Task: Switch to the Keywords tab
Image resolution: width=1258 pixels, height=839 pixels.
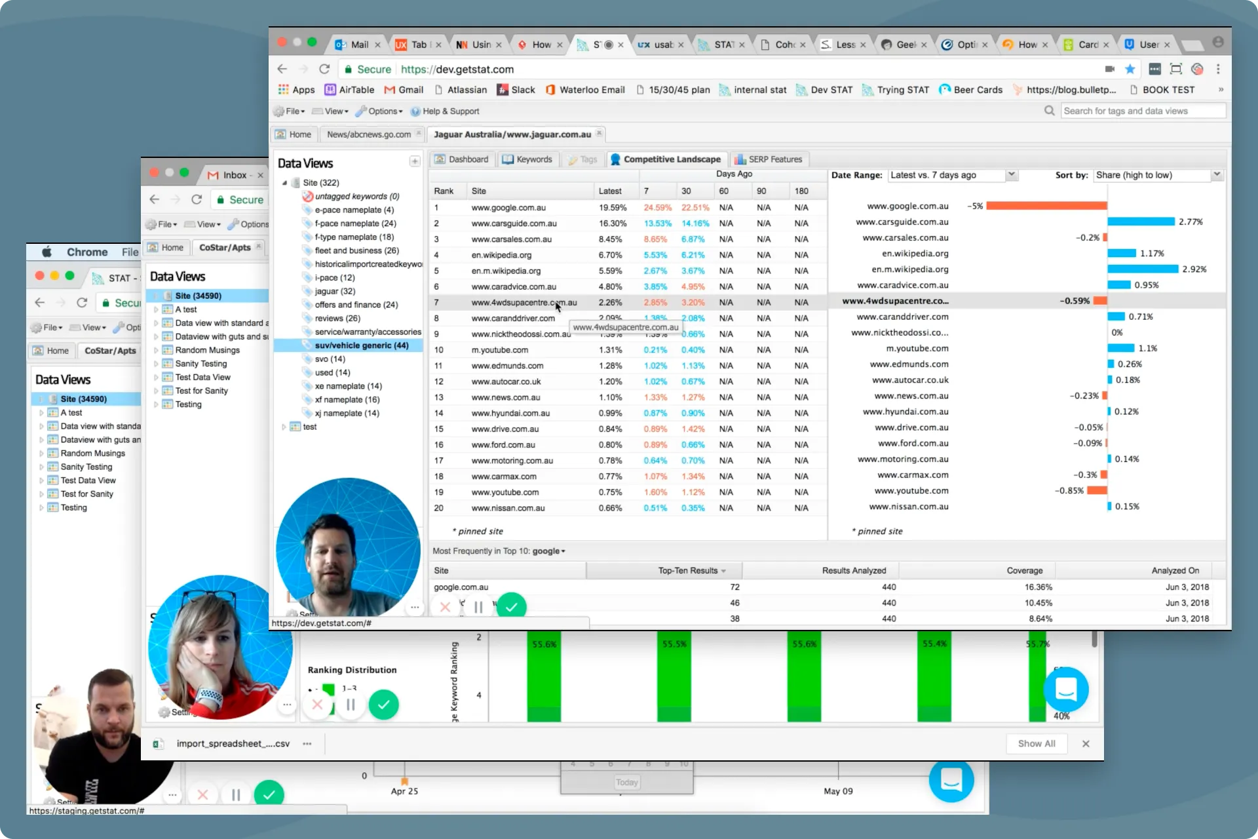Action: pos(527,159)
